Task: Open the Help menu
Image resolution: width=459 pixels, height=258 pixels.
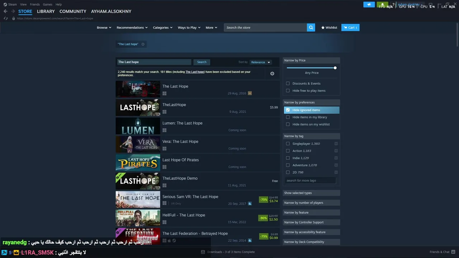Action: coord(58,4)
